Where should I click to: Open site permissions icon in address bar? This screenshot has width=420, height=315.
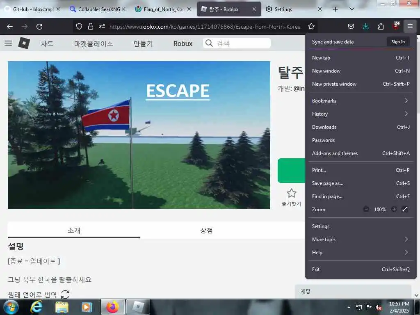(x=102, y=26)
